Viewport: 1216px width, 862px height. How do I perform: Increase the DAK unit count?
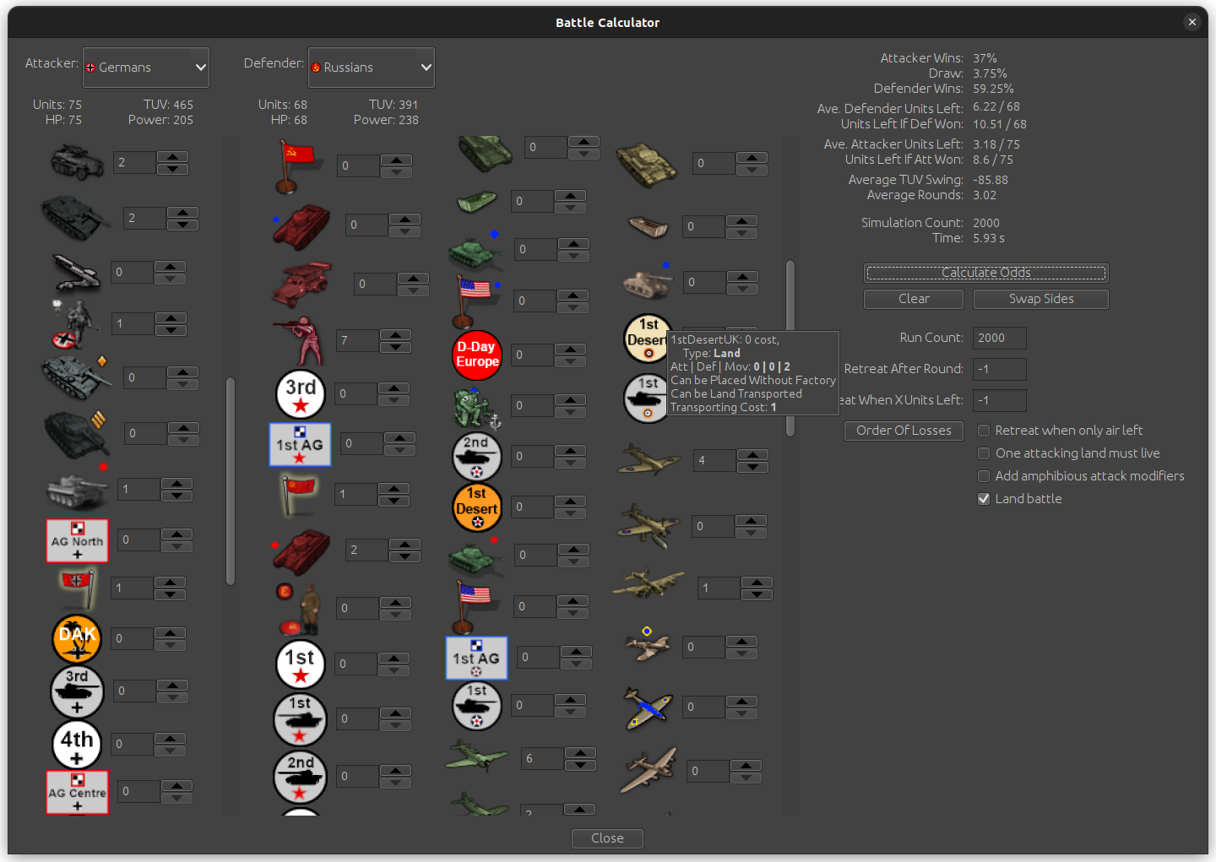point(170,633)
